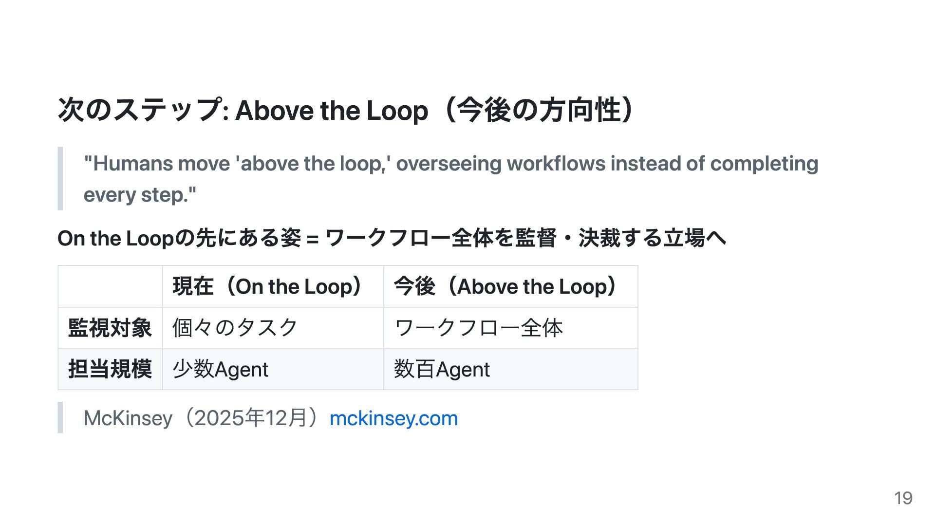Click the "担当規模" row header
Screen dimensions: 935x526
110,369
